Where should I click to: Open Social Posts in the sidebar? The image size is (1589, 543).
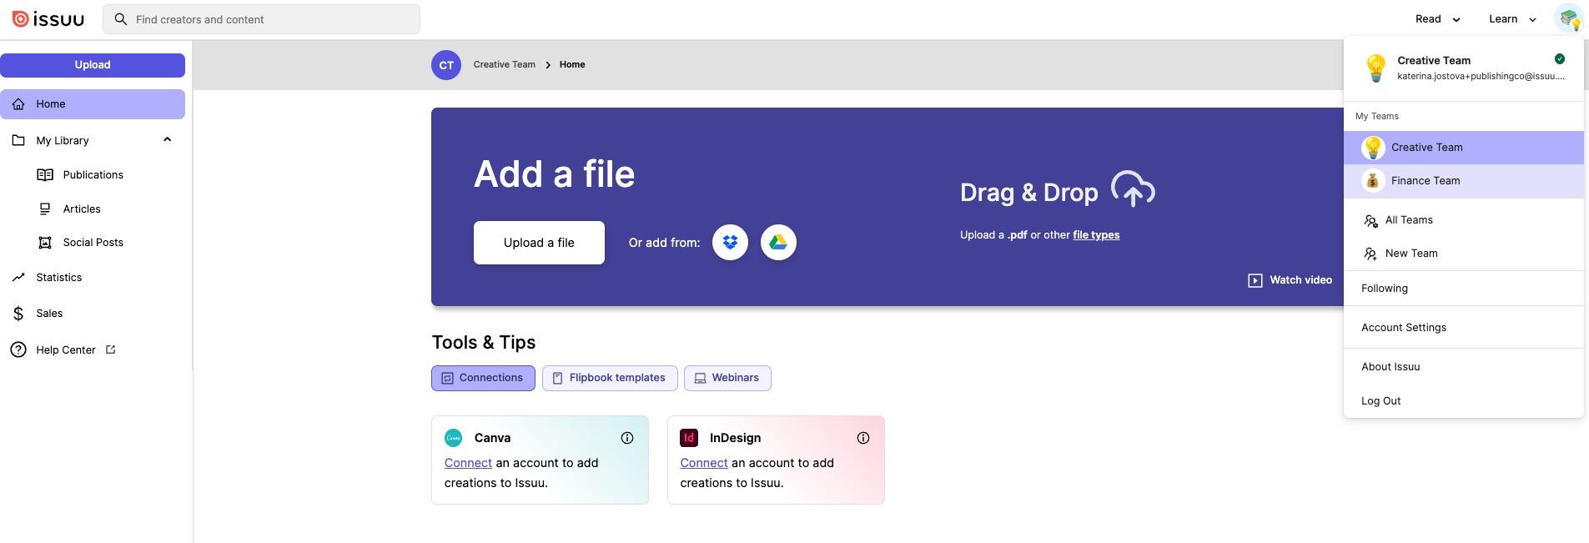[93, 243]
